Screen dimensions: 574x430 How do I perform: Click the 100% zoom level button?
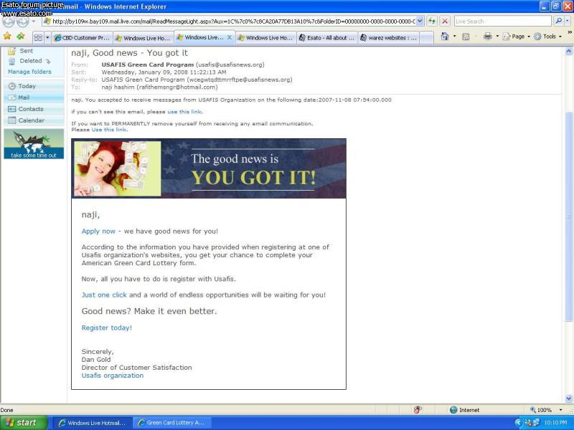pyautogui.click(x=541, y=410)
